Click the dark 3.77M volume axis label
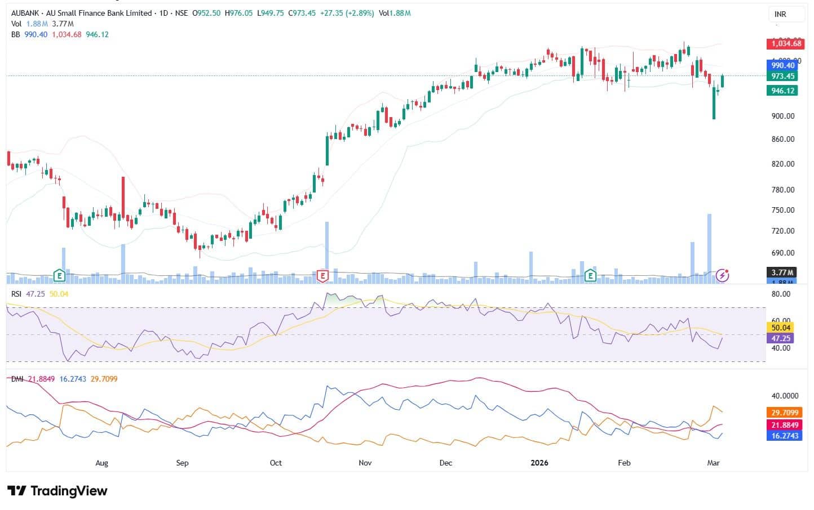 782,272
